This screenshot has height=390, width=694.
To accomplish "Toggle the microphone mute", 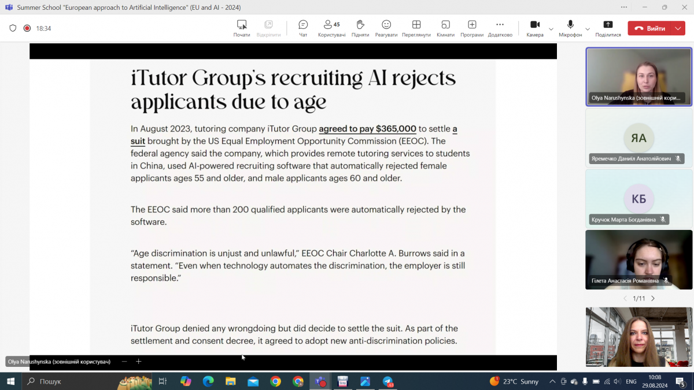I will (570, 28).
